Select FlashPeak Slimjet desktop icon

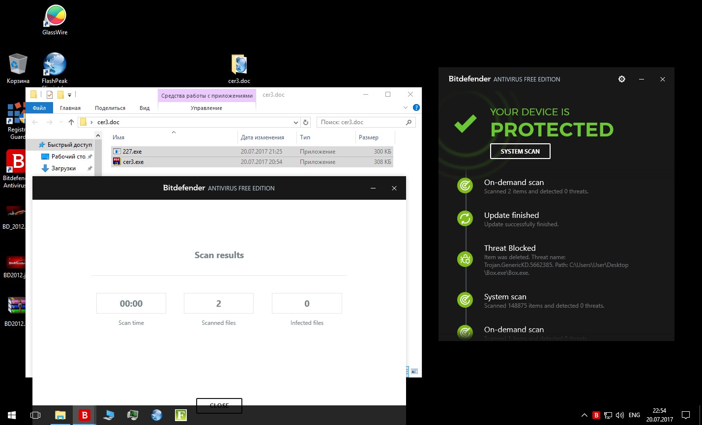(55, 69)
